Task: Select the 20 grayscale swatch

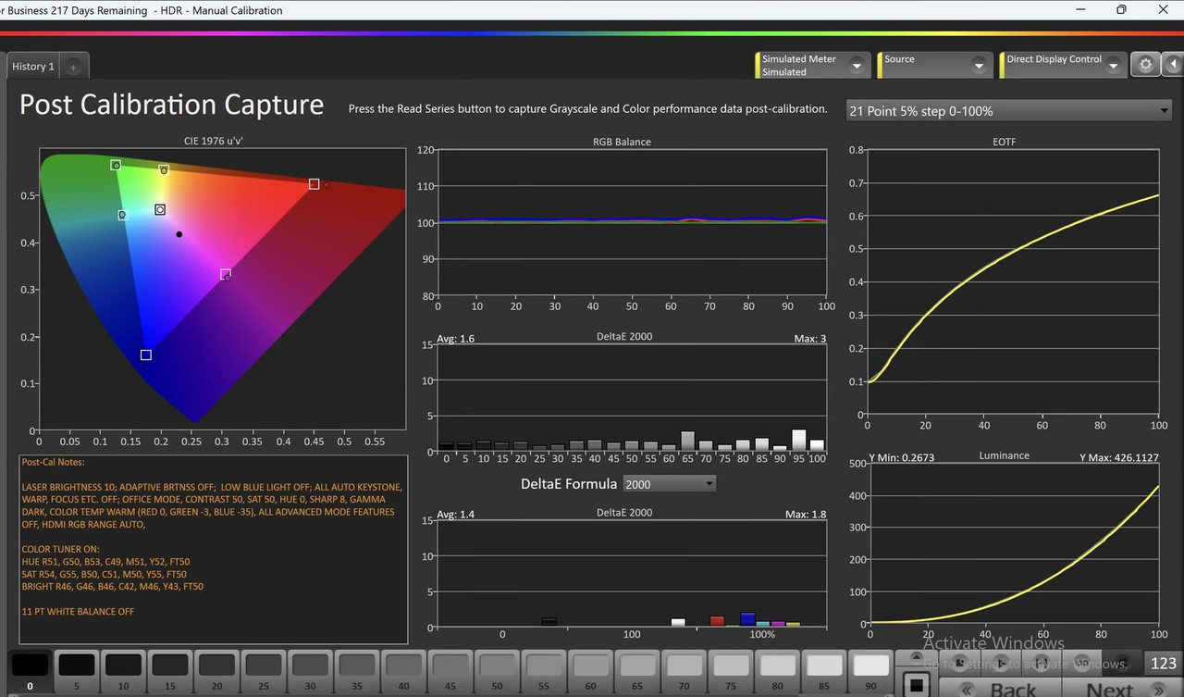Action: (x=216, y=670)
